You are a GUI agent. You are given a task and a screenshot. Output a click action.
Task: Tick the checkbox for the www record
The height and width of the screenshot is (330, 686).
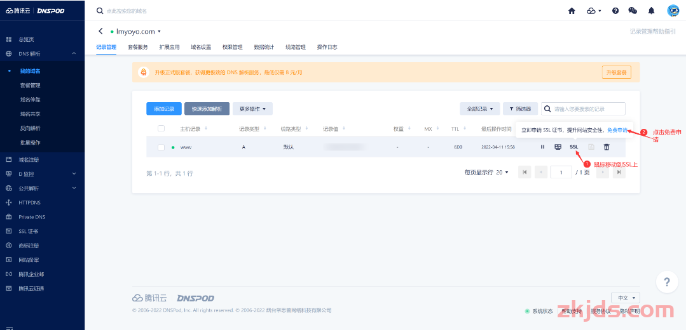[x=161, y=147]
